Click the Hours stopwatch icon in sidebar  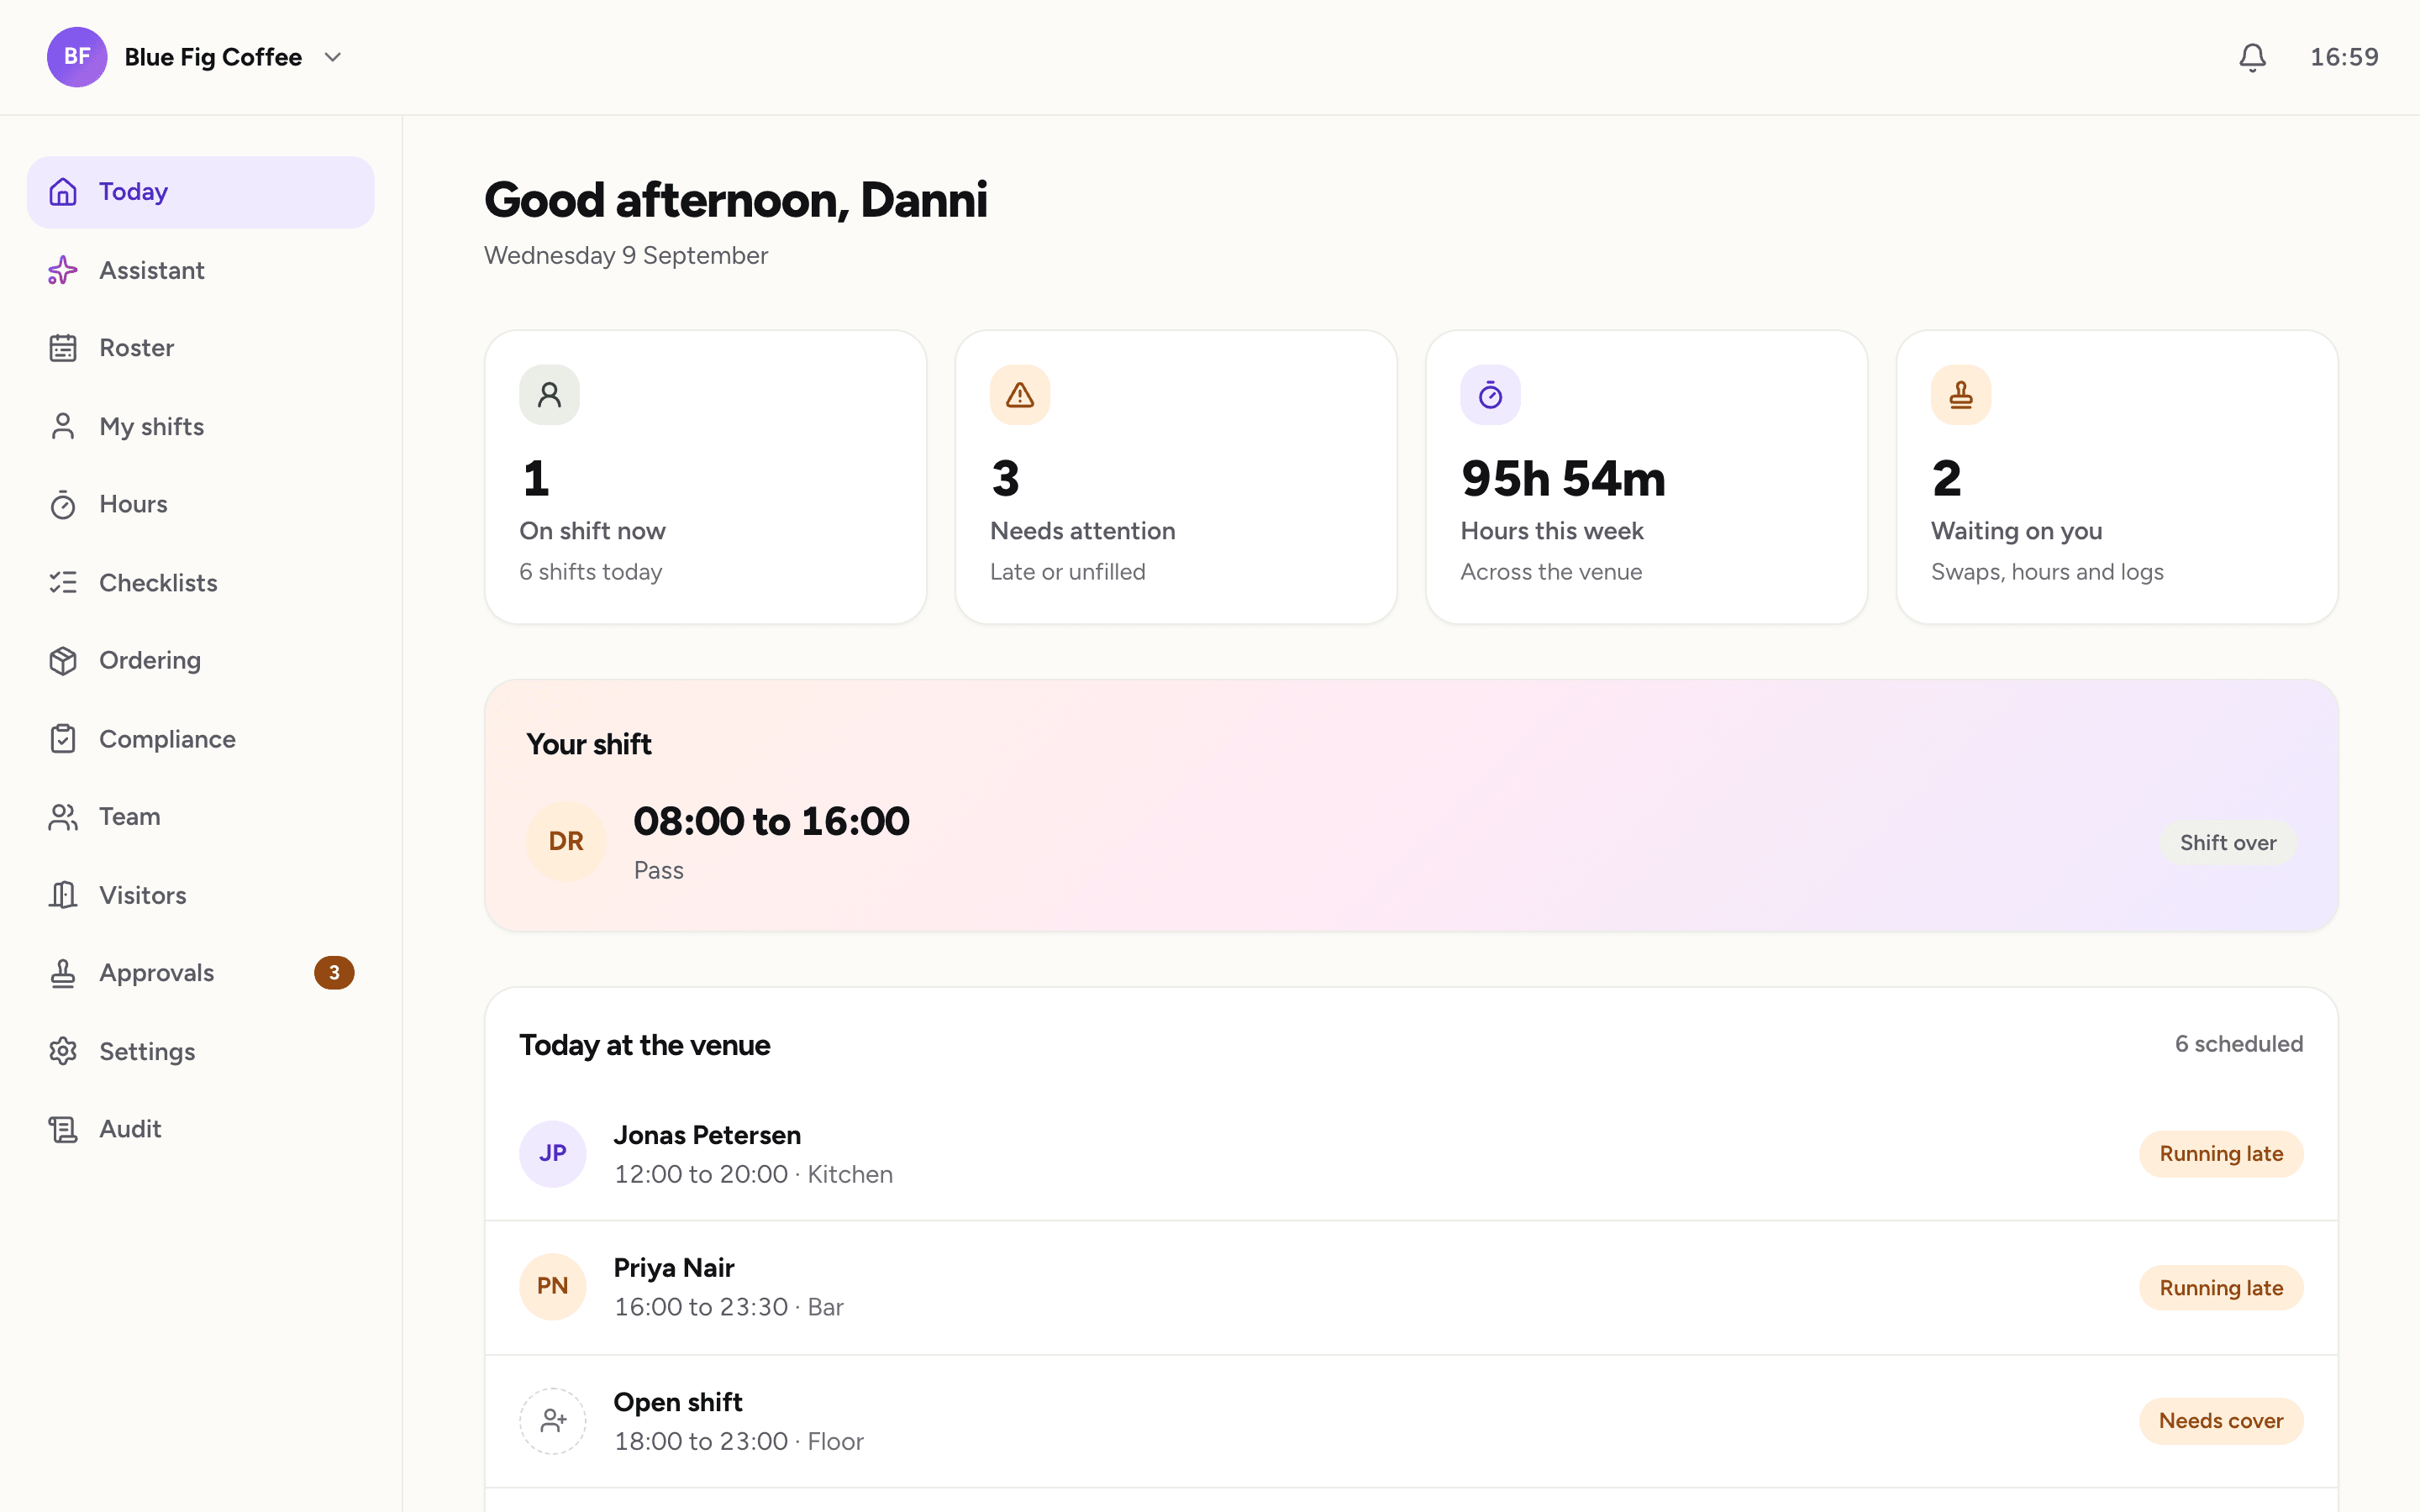(63, 504)
